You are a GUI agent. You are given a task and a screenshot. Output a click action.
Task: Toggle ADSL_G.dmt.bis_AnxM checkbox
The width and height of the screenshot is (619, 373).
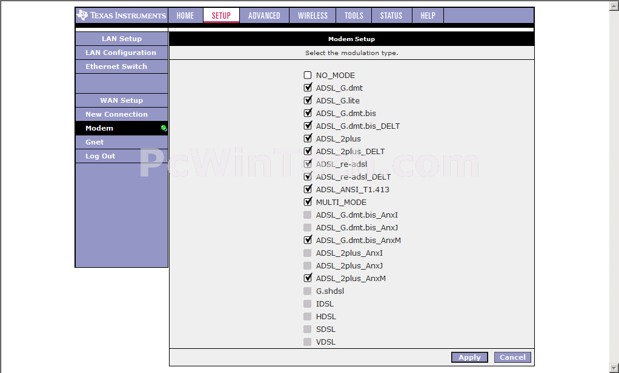[x=308, y=241]
